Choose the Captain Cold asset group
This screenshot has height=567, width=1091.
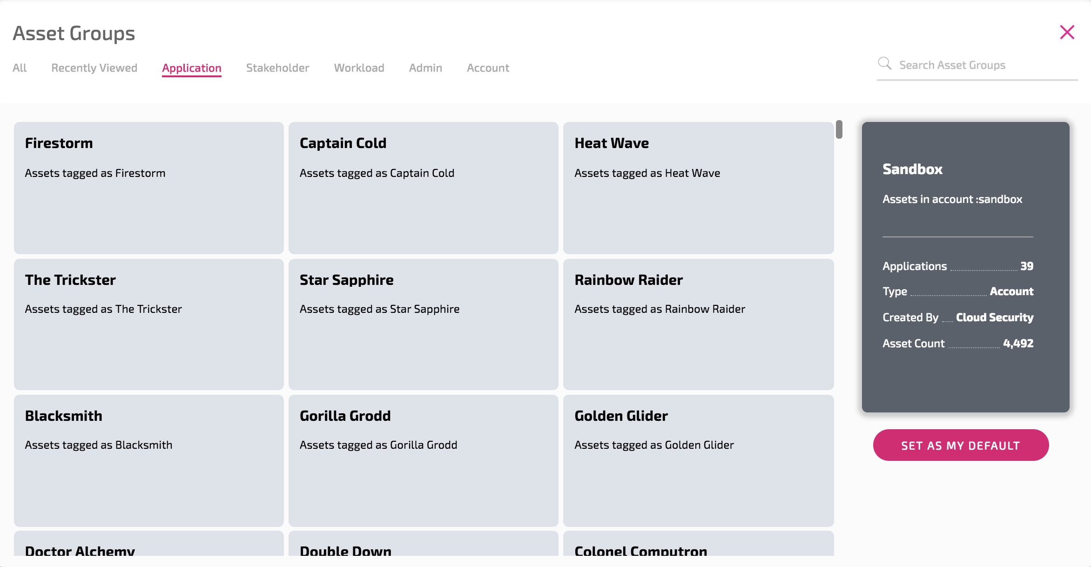423,188
